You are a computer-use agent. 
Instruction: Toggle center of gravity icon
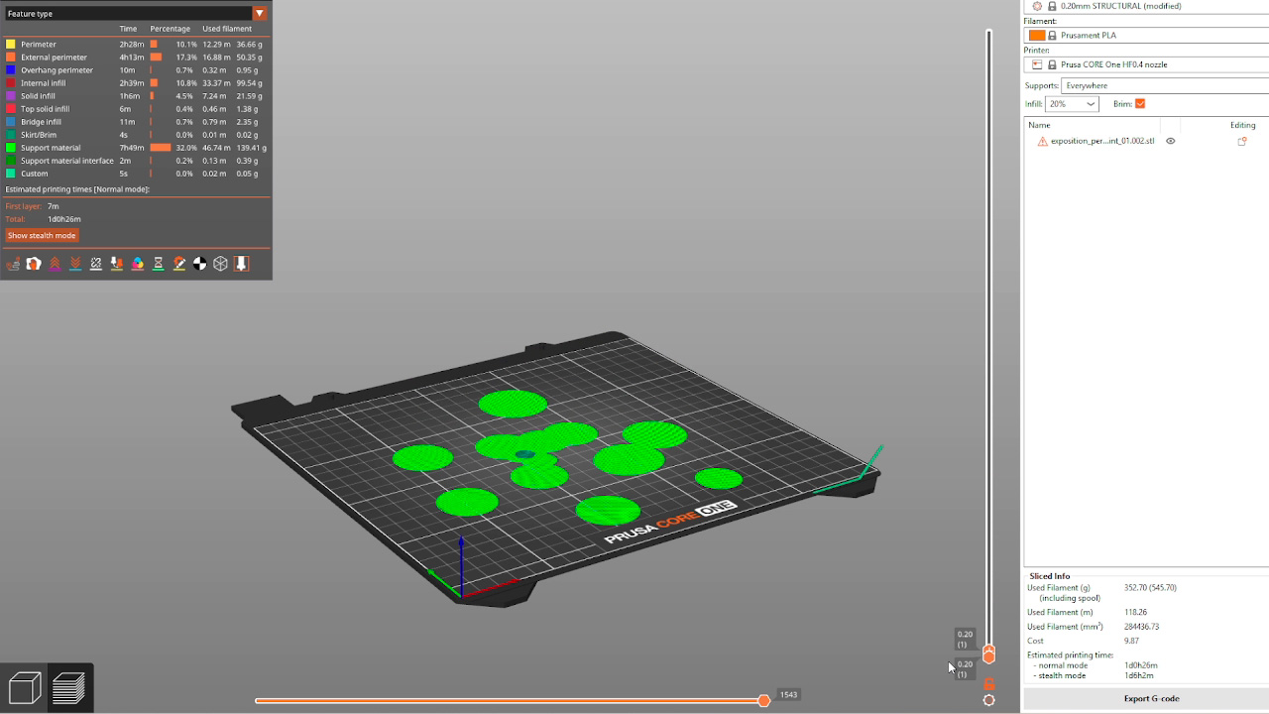tap(200, 264)
